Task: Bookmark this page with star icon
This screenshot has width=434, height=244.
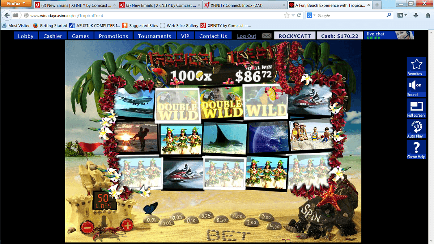Action: click(287, 15)
